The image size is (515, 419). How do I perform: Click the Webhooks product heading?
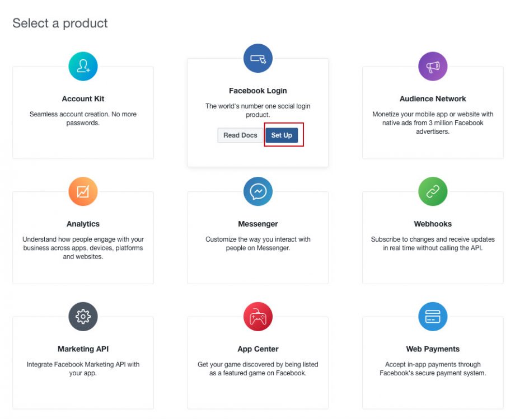point(433,224)
